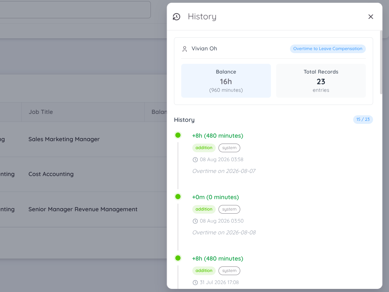Click the green dot for 08 Aug 03:58 entry

point(178,135)
